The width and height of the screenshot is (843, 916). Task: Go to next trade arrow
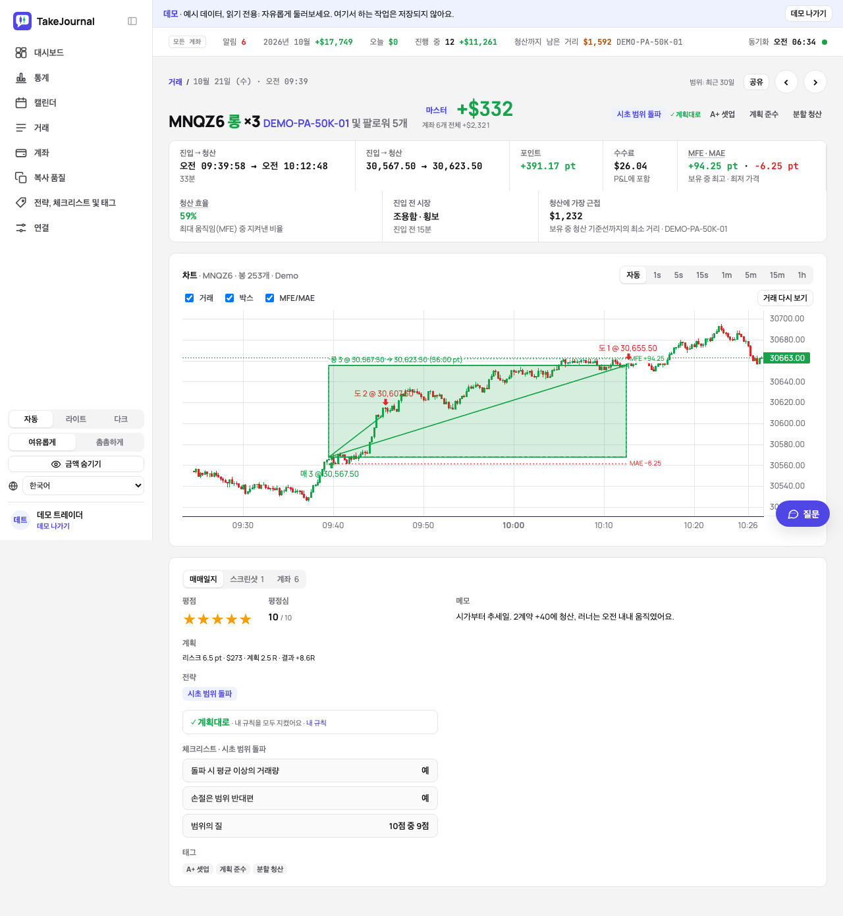pyautogui.click(x=815, y=82)
